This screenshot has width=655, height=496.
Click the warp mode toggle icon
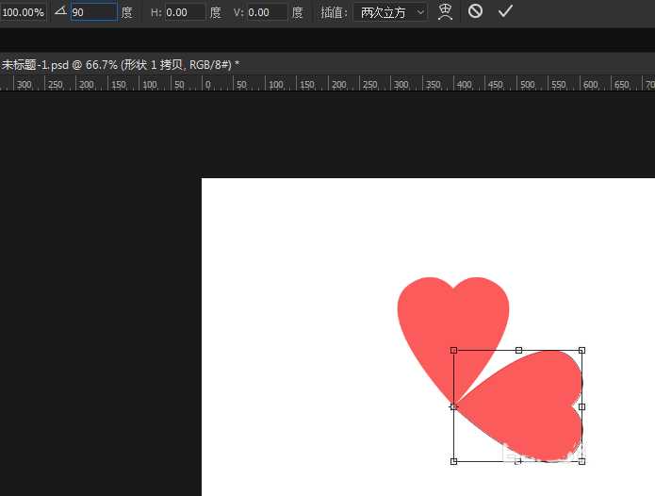(x=446, y=11)
